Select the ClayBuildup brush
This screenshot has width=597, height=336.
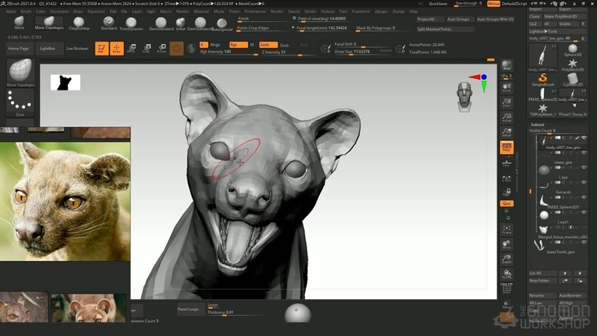(79, 22)
